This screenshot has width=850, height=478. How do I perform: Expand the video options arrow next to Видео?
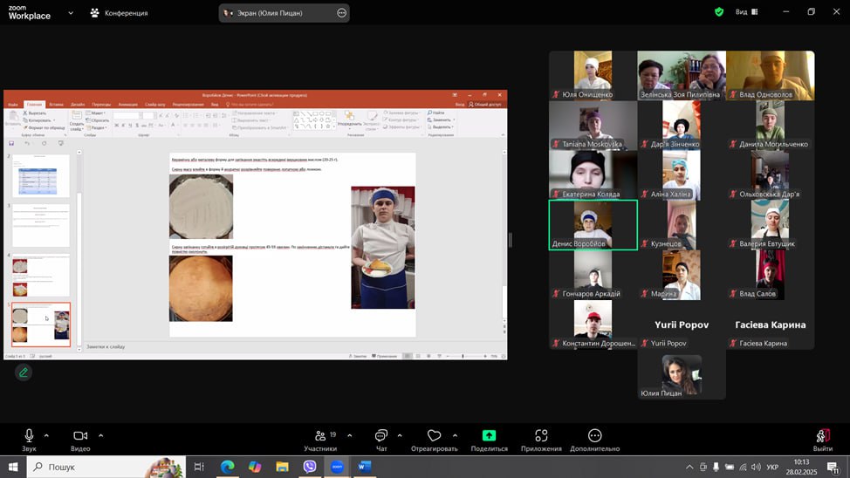click(x=100, y=435)
